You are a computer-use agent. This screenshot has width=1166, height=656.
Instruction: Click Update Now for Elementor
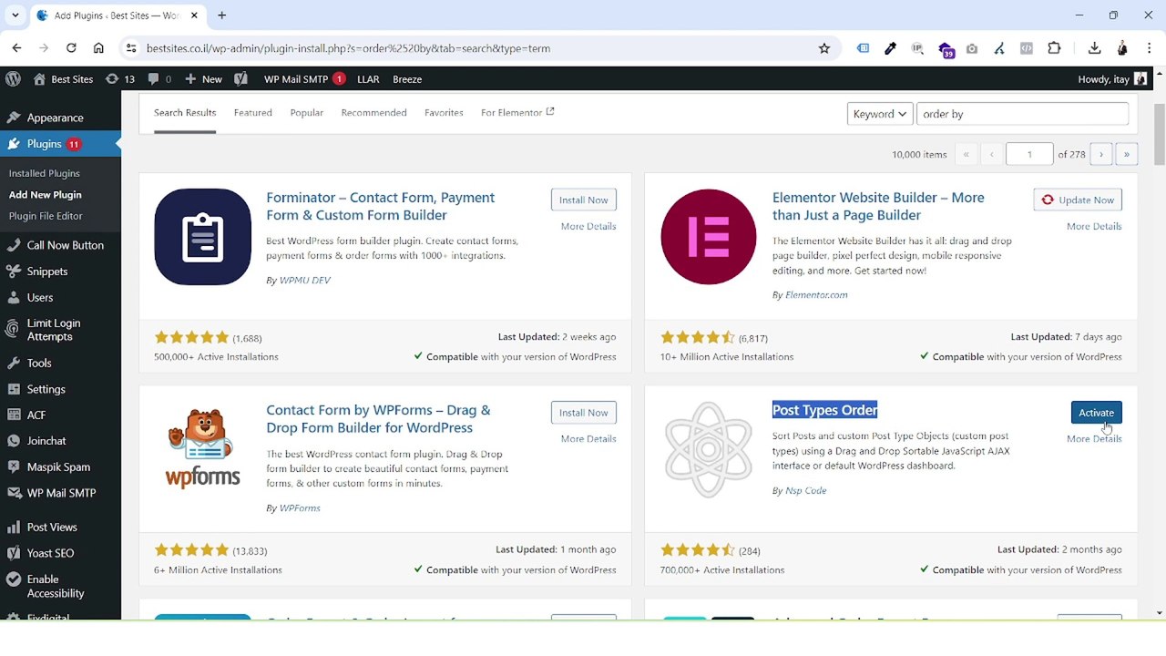point(1078,200)
